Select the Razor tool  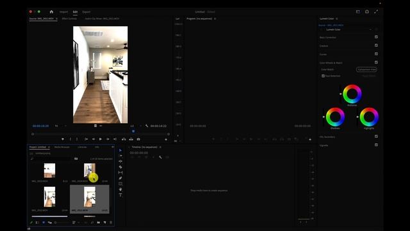point(120,167)
